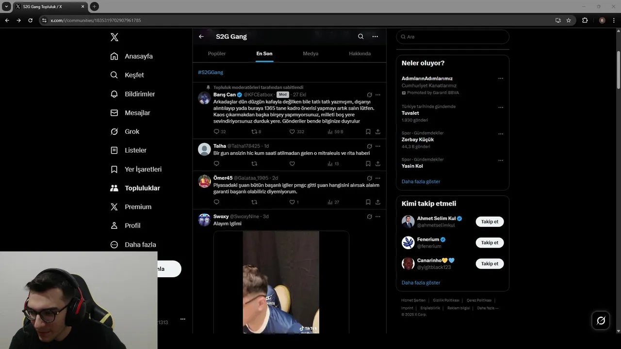The image size is (621, 349).
Task: Open account switcher dots near profile
Action: click(183, 319)
